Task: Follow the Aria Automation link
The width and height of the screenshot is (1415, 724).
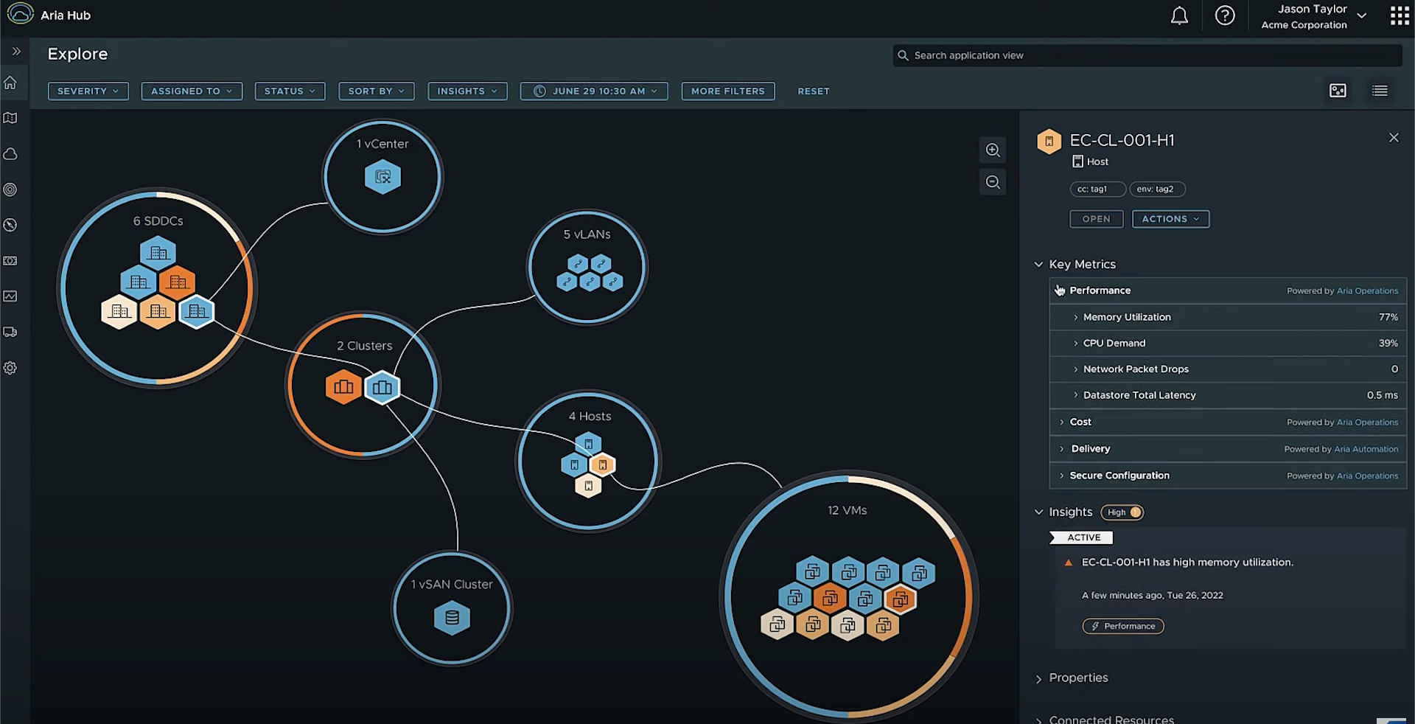Action: coord(1366,449)
